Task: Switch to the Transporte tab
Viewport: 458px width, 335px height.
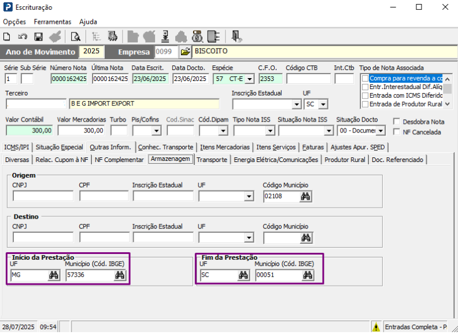Action: pos(212,160)
